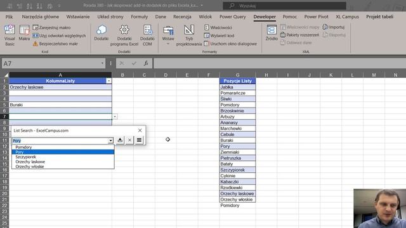Select Pomidory in search results
The height and width of the screenshot is (228, 406).
(x=63, y=147)
